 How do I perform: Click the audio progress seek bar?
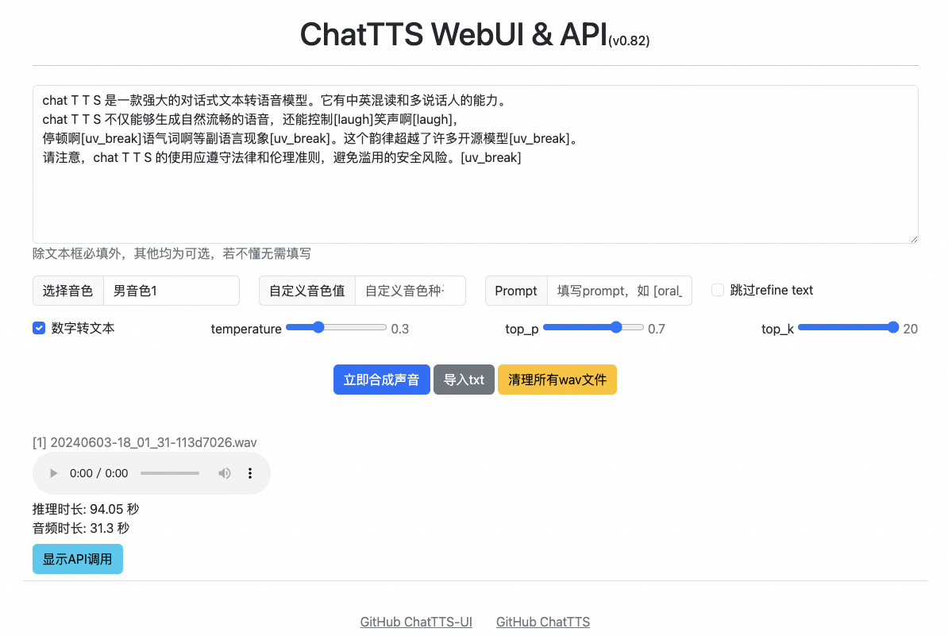(x=170, y=473)
